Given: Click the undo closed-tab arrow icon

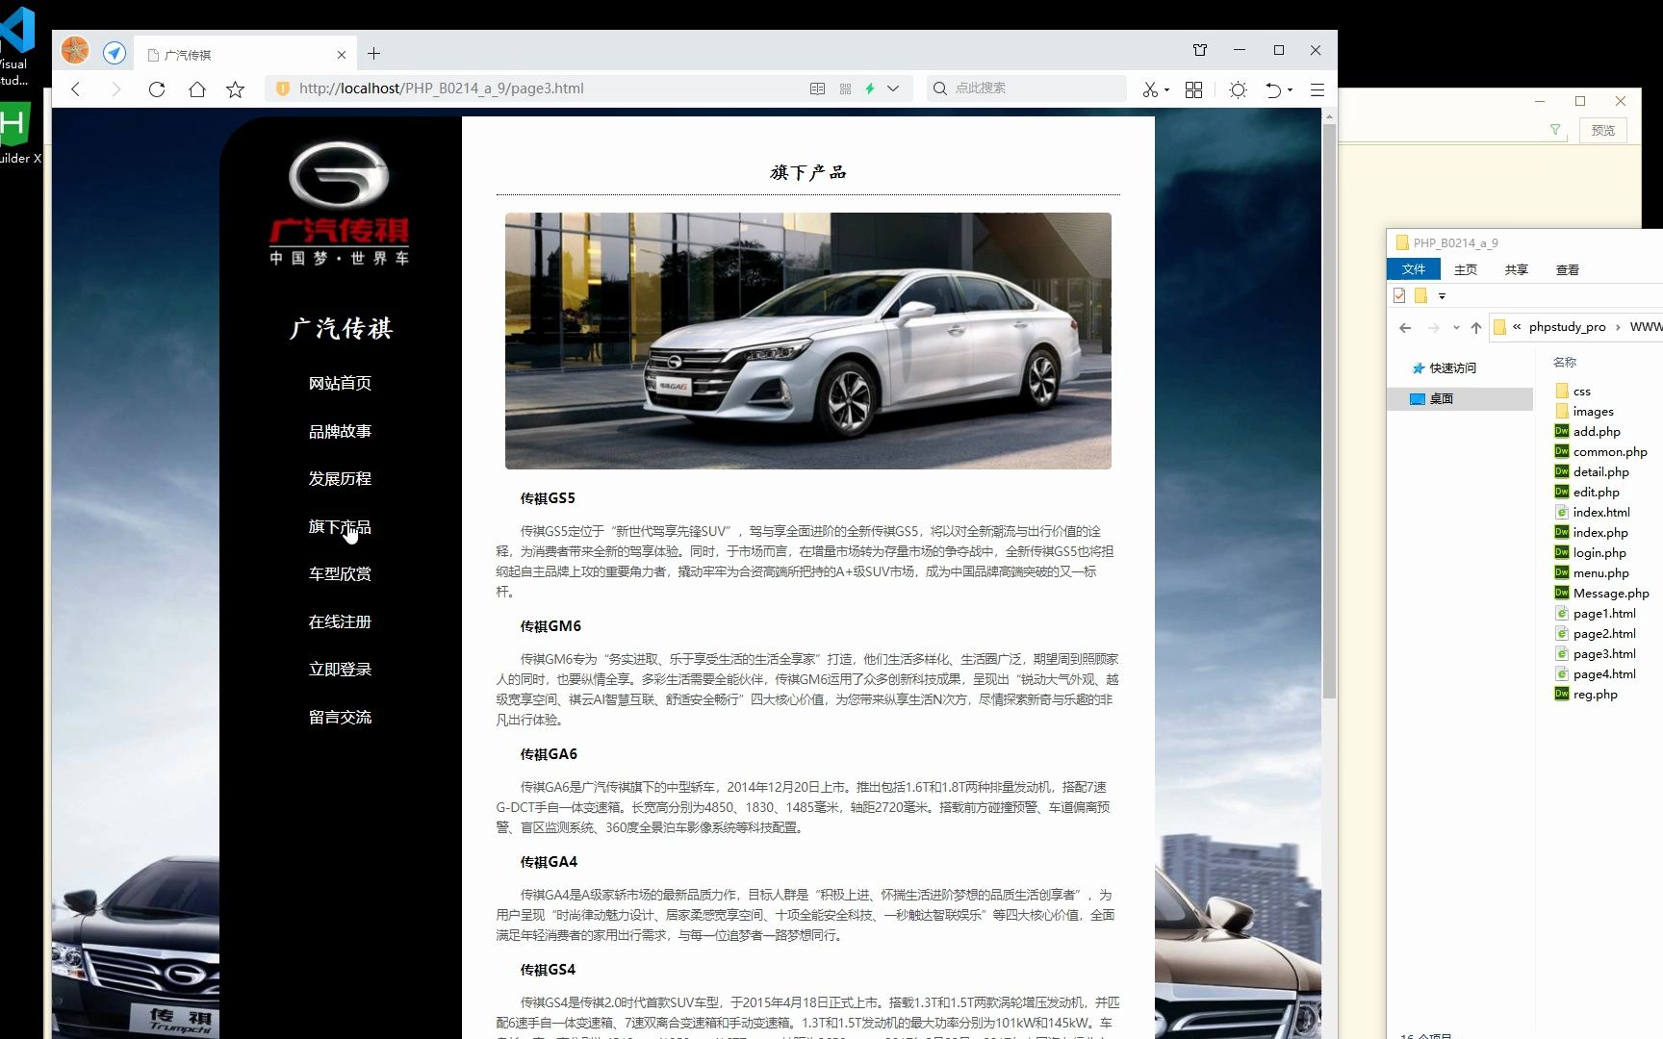Looking at the screenshot, I should [x=1273, y=89].
